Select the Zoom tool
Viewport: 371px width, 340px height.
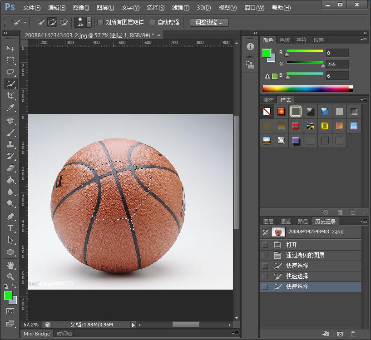pos(10,276)
